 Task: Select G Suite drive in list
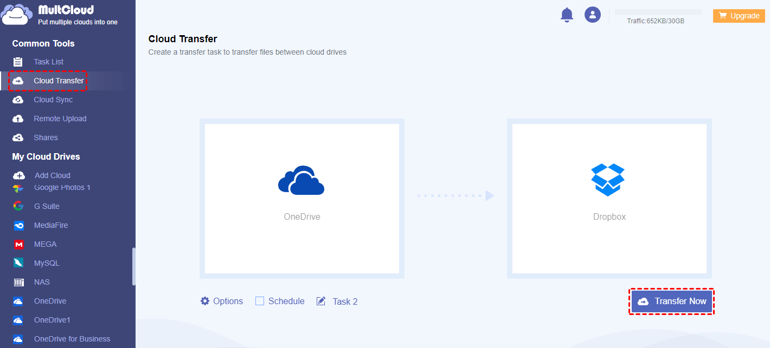(47, 206)
